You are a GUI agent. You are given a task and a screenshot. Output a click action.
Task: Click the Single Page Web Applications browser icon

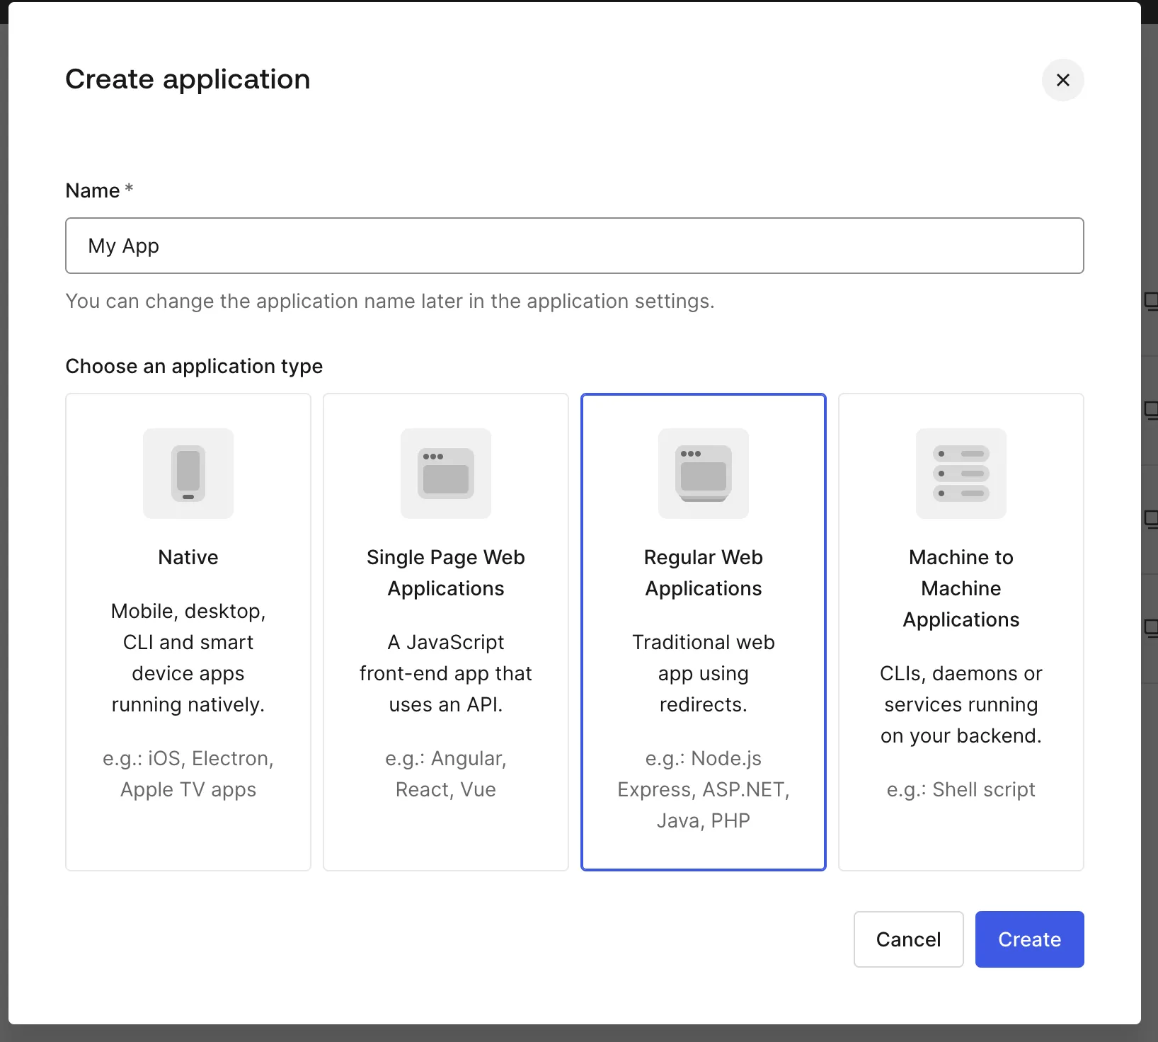[x=446, y=473]
